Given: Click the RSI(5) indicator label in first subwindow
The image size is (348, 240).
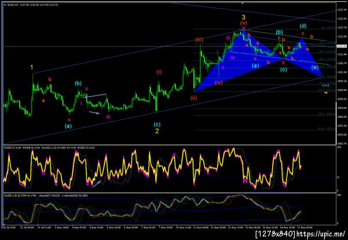Looking at the screenshot, I should (x=12, y=147).
